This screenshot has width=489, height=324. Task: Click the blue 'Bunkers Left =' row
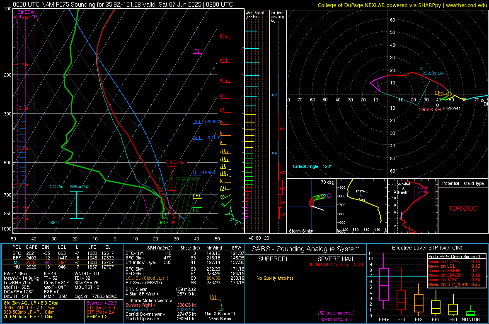pyautogui.click(x=161, y=310)
